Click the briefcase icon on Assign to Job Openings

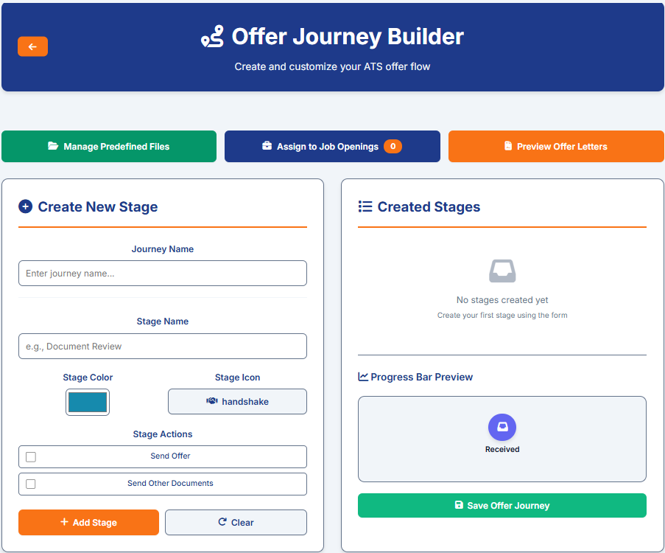pos(267,146)
